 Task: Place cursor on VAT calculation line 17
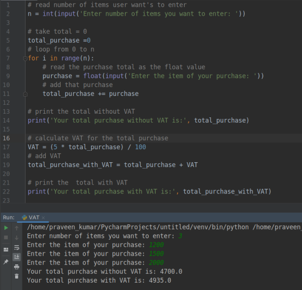[86, 147]
